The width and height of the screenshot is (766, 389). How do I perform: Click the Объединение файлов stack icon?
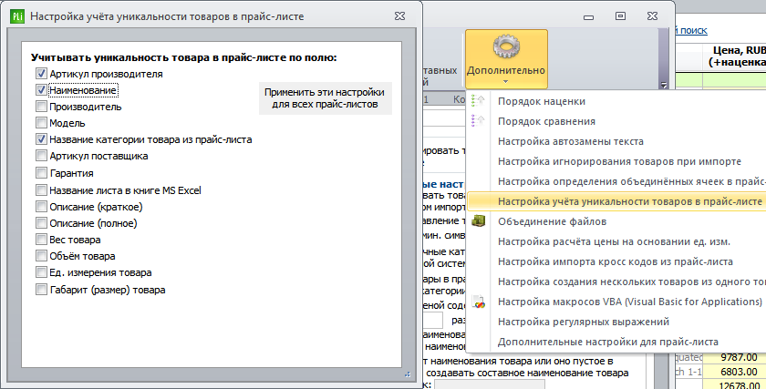click(478, 221)
